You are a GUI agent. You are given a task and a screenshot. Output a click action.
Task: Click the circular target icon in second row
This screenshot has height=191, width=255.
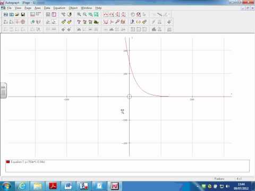23,22
